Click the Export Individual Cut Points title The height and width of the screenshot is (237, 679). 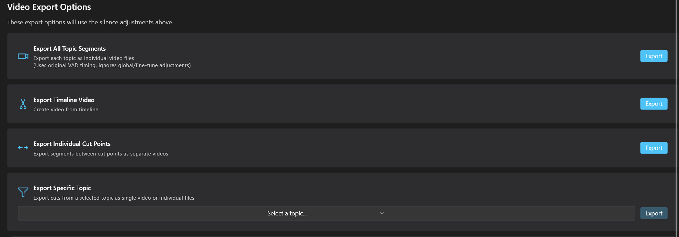coord(72,144)
